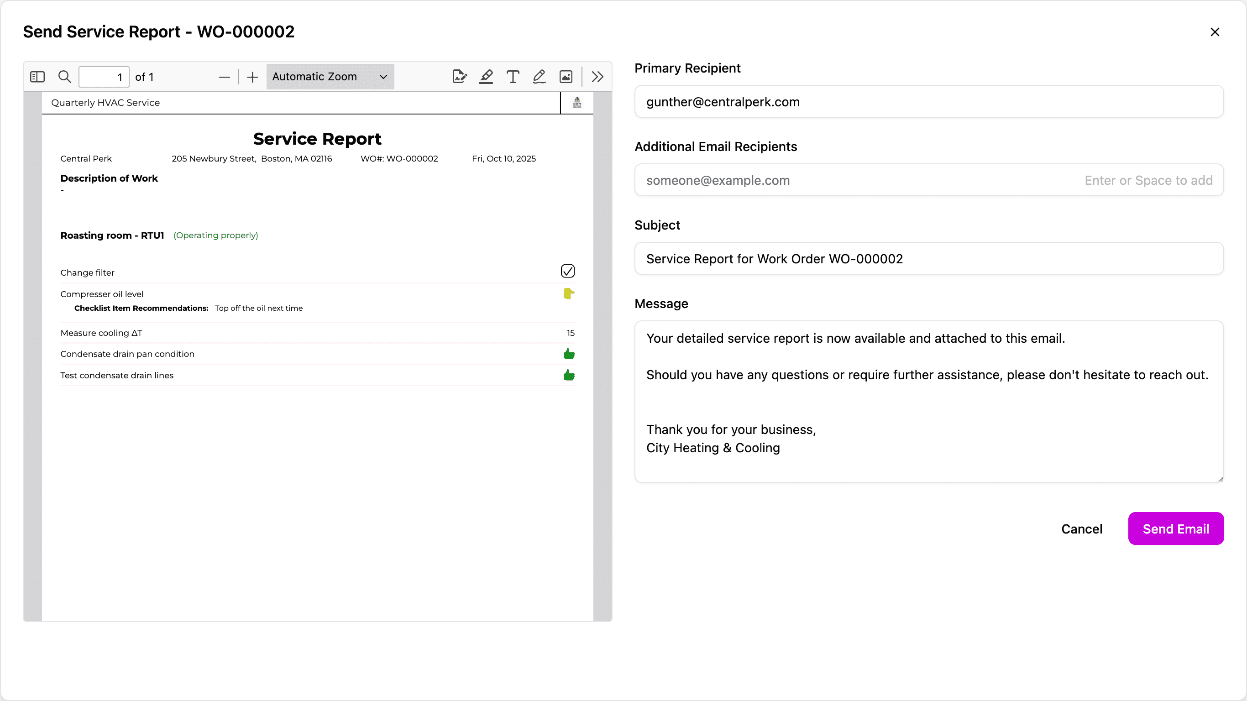This screenshot has width=1247, height=701.
Task: Close the Send Service Report dialog
Action: tap(1215, 32)
